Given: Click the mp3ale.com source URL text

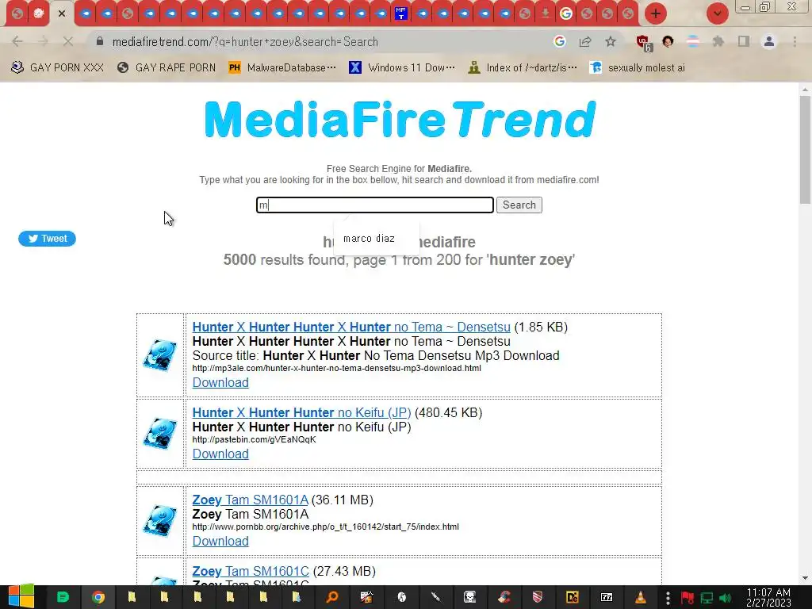Looking at the screenshot, I should (336, 368).
